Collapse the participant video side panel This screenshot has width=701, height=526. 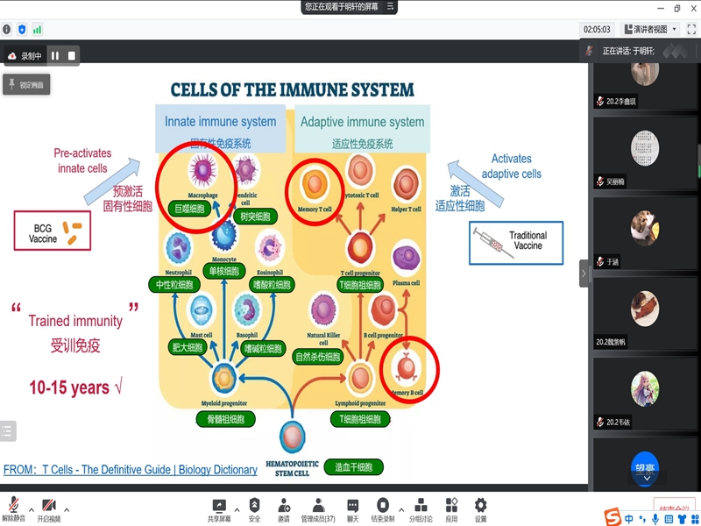point(584,274)
